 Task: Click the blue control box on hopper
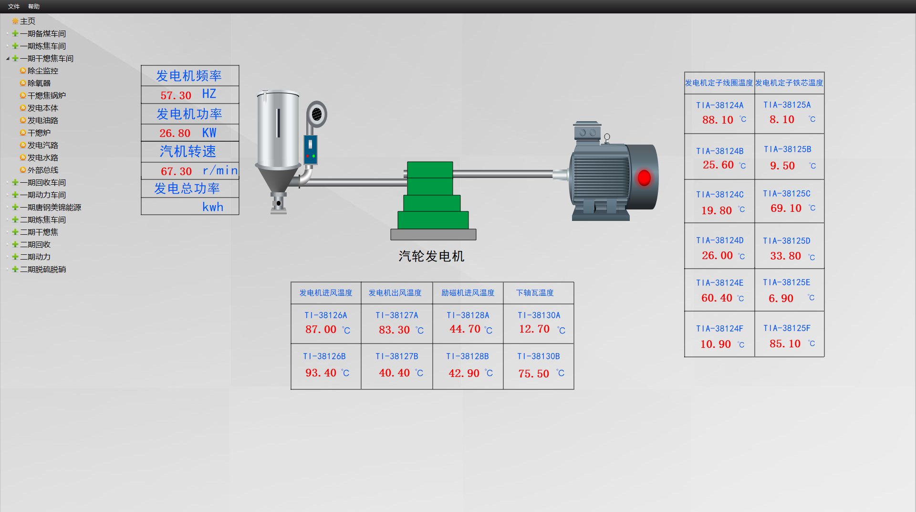[x=311, y=149]
